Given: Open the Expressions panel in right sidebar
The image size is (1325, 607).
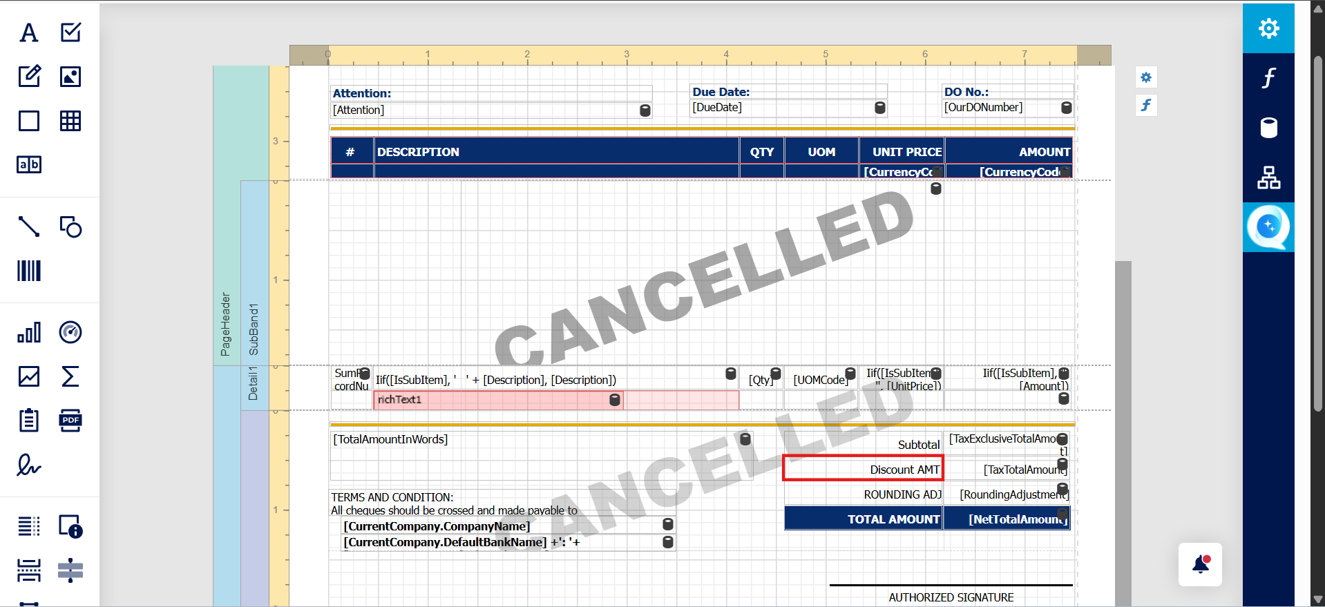Looking at the screenshot, I should 1268,78.
